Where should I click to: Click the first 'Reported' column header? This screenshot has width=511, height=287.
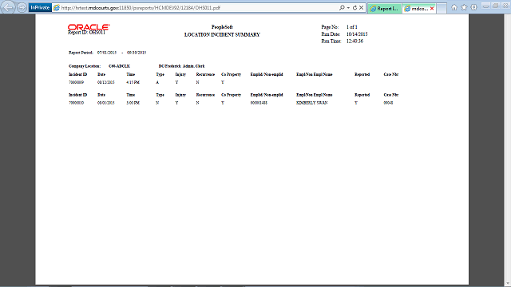pyautogui.click(x=362, y=74)
